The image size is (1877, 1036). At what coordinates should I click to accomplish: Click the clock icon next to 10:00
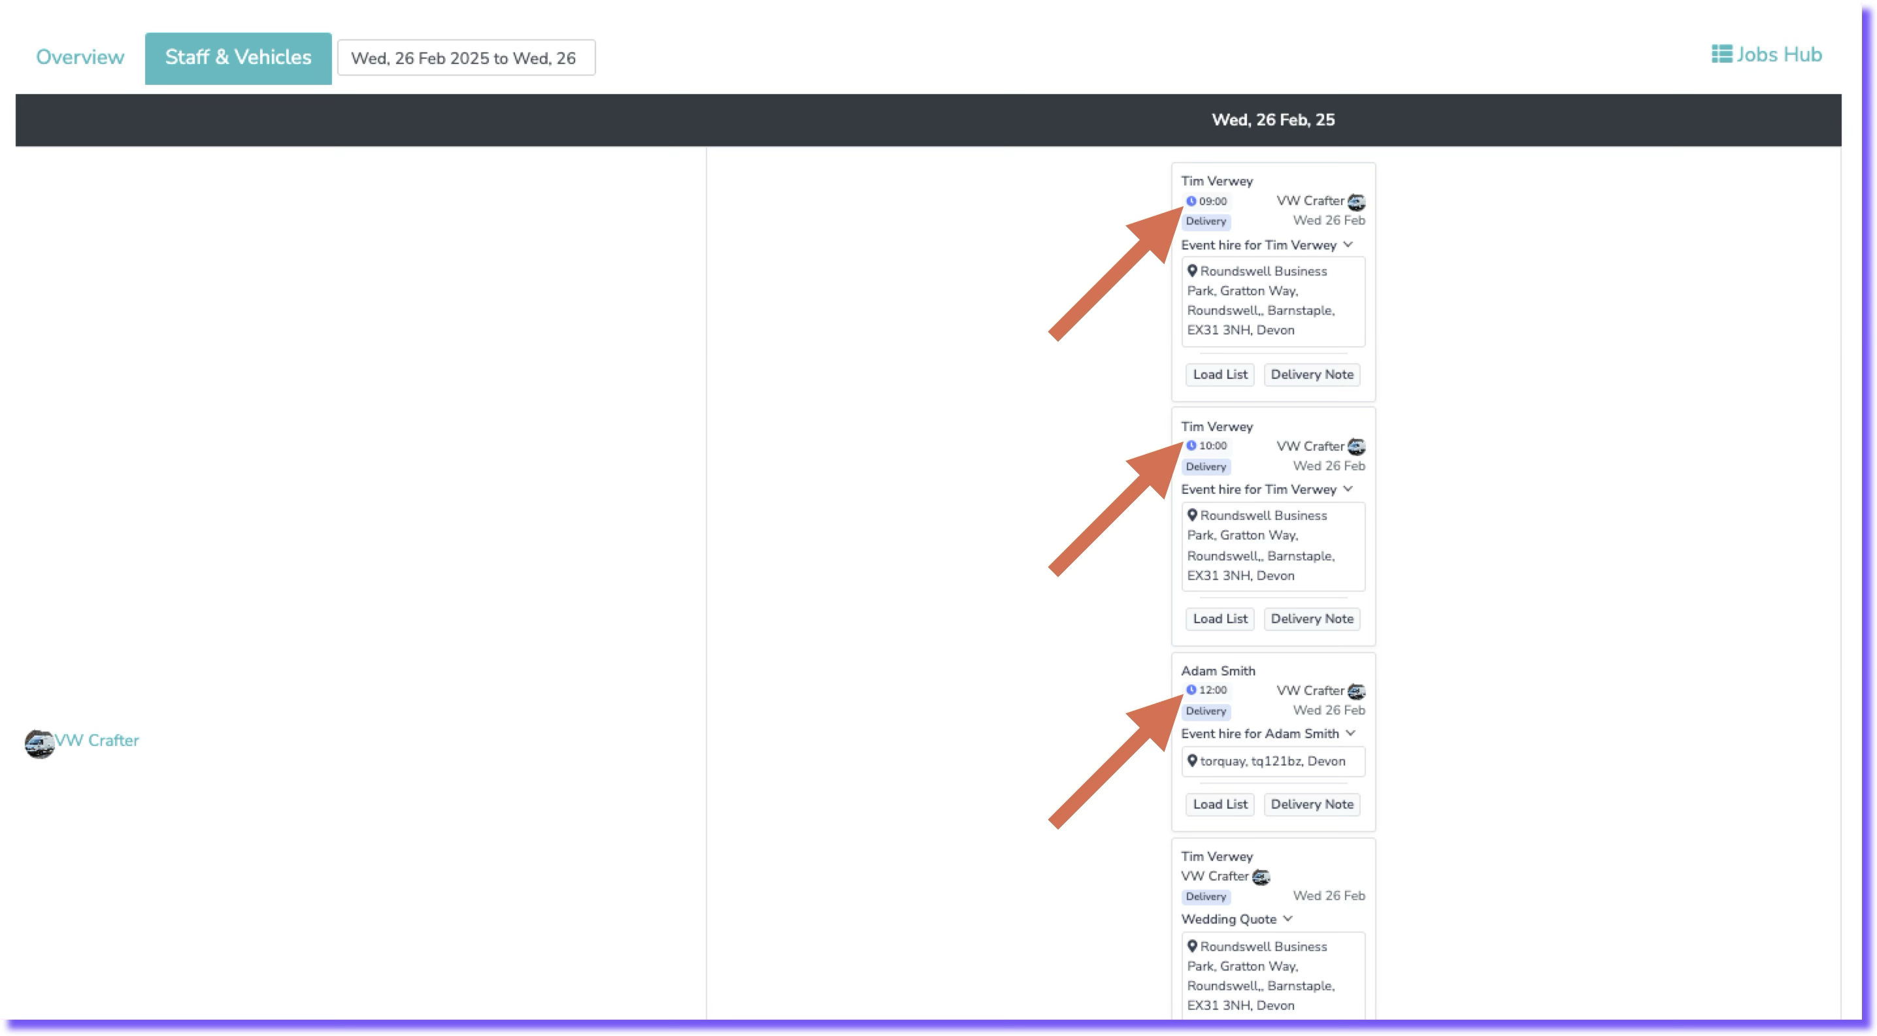pos(1191,445)
